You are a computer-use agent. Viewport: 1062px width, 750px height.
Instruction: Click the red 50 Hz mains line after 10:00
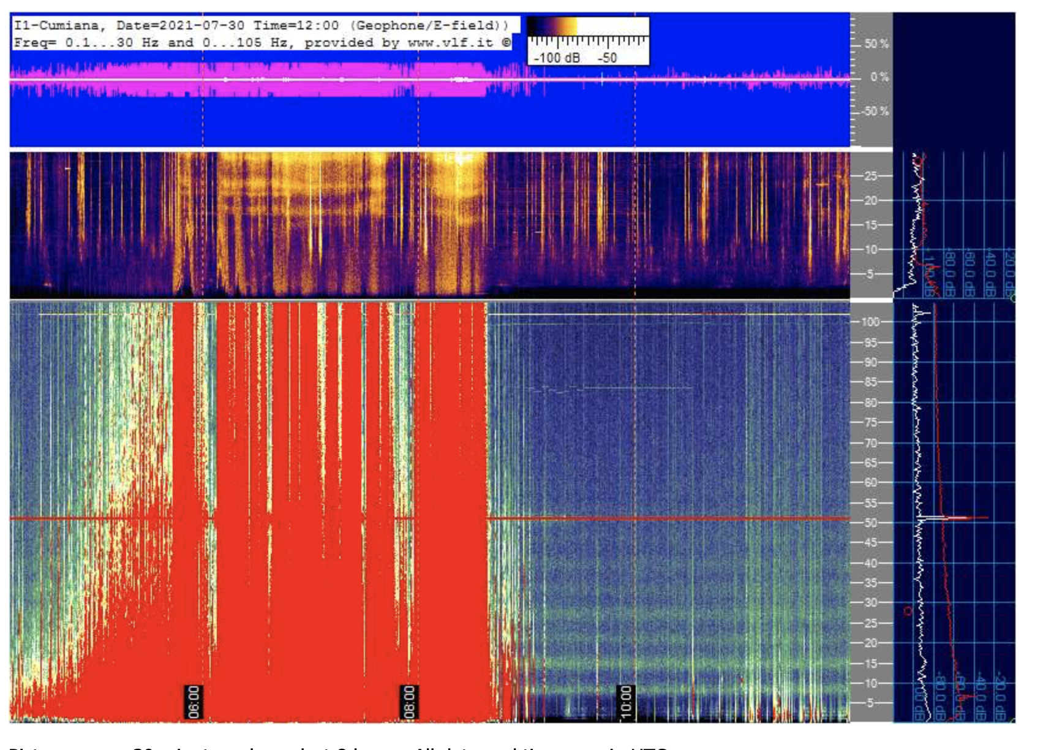click(x=741, y=518)
